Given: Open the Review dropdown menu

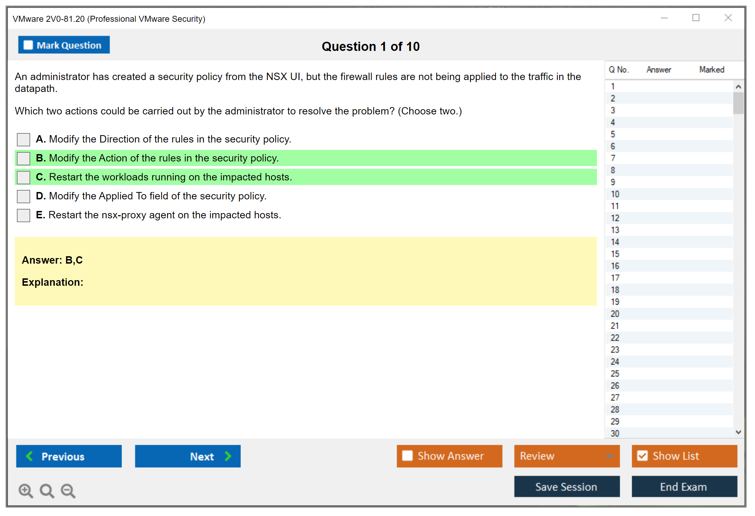Looking at the screenshot, I should pos(566,456).
